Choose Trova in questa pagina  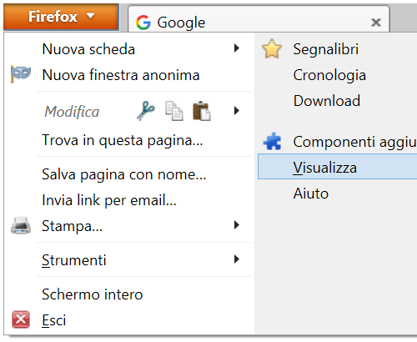point(123,140)
